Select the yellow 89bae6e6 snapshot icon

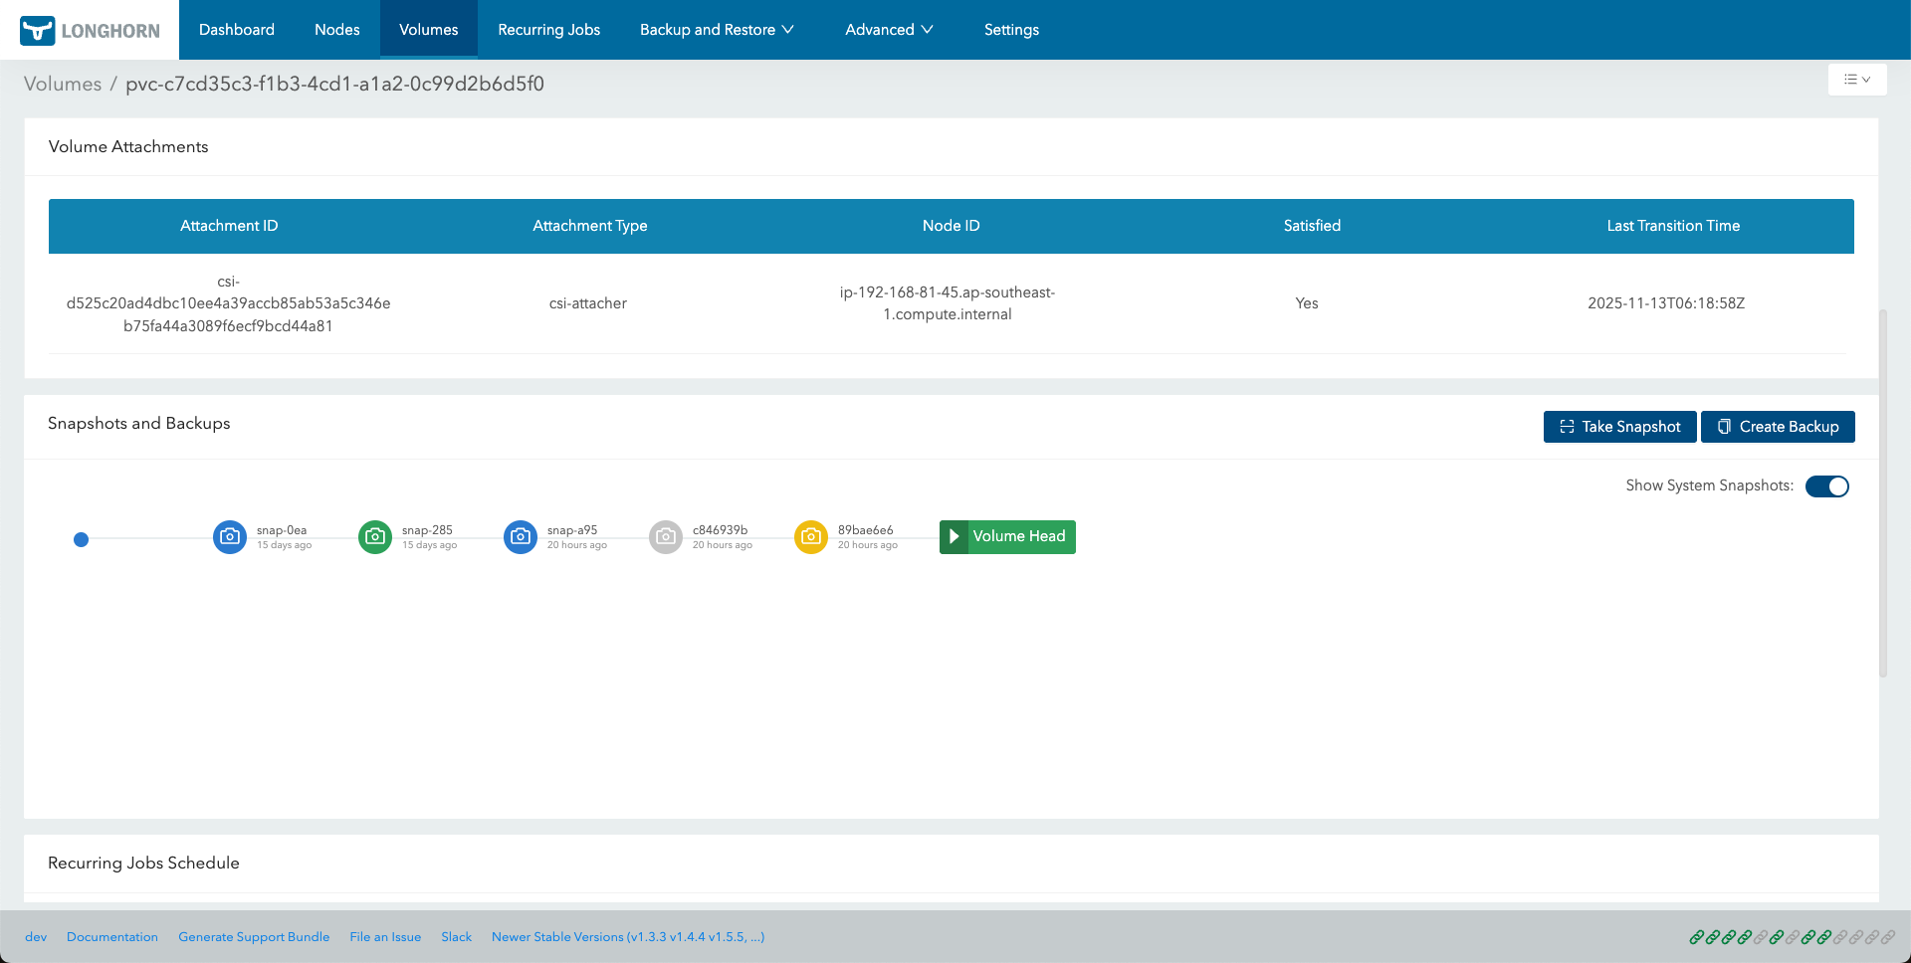(x=810, y=537)
